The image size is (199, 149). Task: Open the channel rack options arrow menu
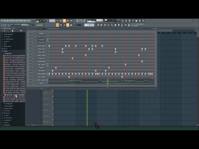(x=28, y=29)
